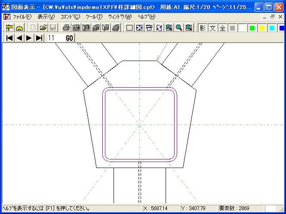Screen dimensions: 286x214
Task: Pick the cyan color swatch
Action: click(x=272, y=28)
